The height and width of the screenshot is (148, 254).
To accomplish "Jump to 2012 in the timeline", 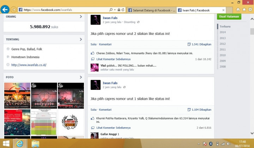I will tap(223, 44).
